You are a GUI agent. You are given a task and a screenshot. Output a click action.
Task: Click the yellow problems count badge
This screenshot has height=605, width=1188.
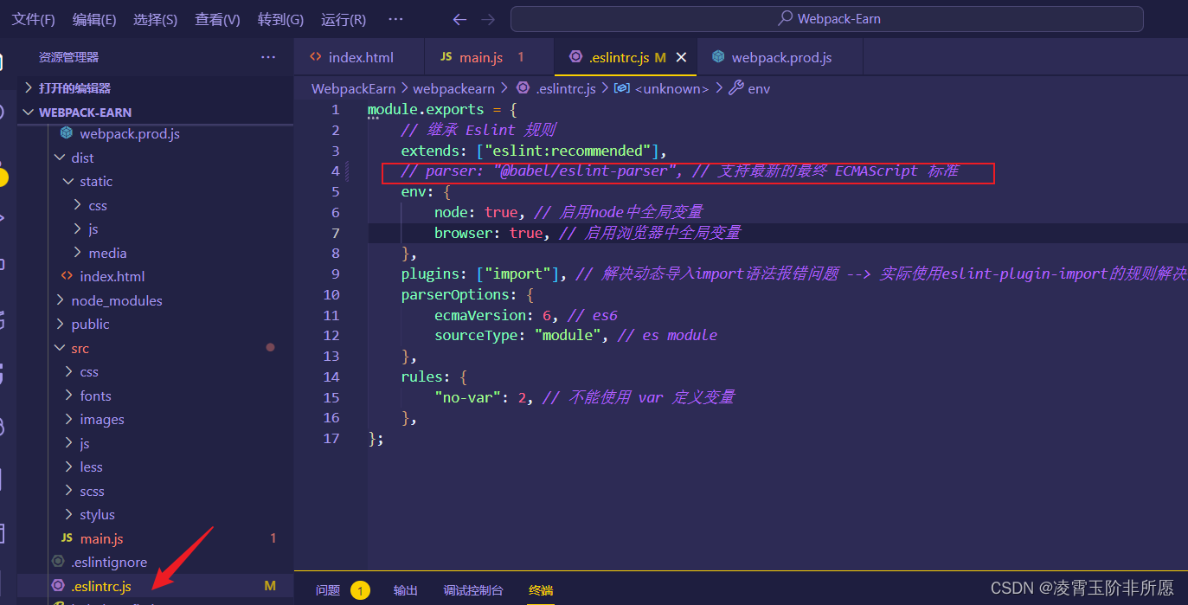[x=360, y=590]
